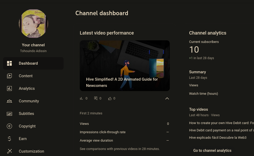The width and height of the screenshot is (254, 156).
Task: Select Community in the sidebar
Action: click(29, 101)
